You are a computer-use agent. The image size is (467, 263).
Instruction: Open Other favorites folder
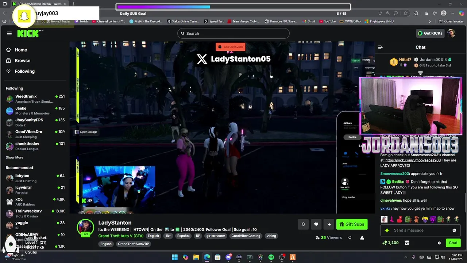click(x=451, y=22)
